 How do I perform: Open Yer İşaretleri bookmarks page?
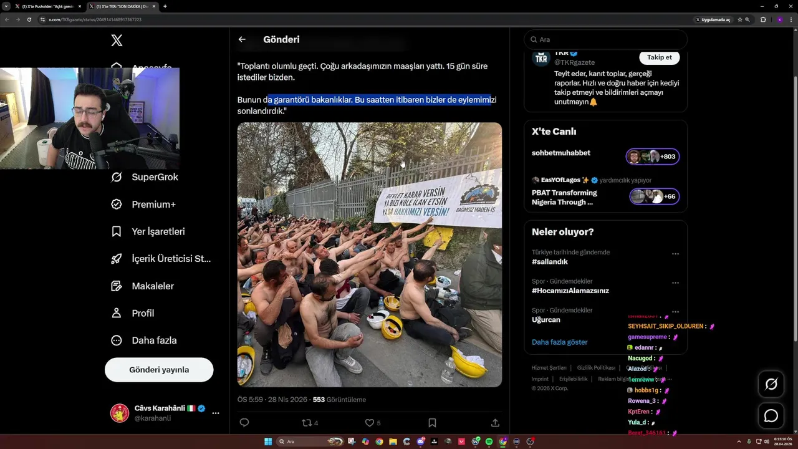coord(147,231)
